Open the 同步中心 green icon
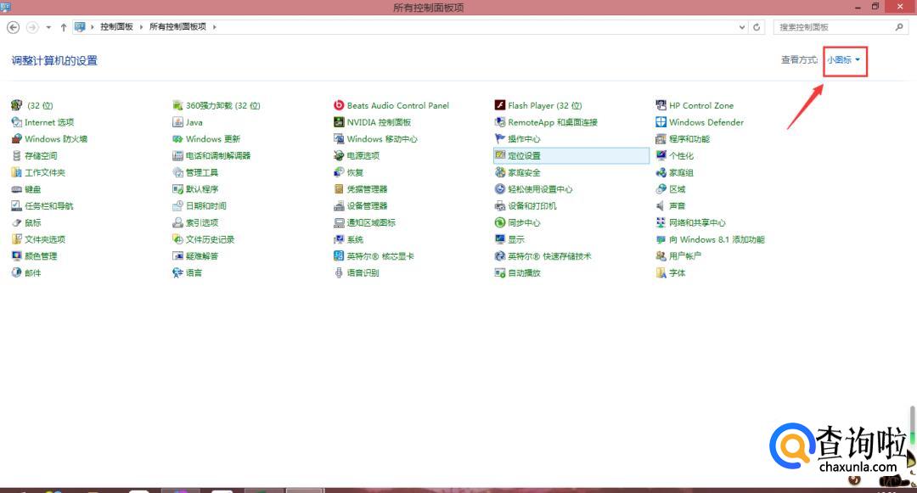 pyautogui.click(x=500, y=222)
